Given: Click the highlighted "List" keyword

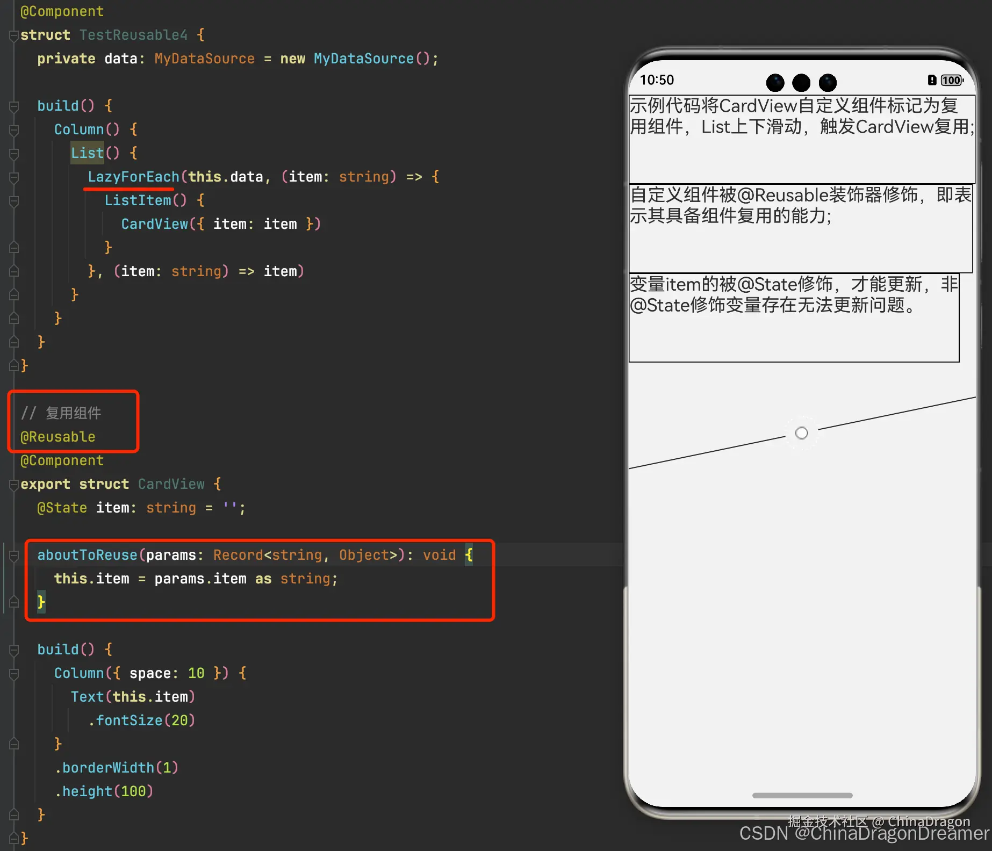Looking at the screenshot, I should (87, 153).
